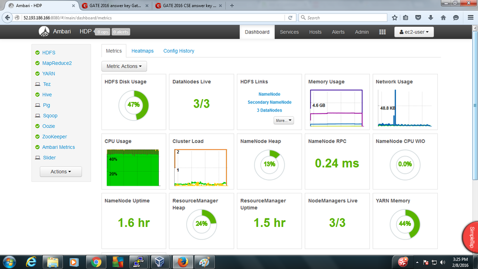Go to Services in top navigation
478x269 pixels.
[x=289, y=32]
